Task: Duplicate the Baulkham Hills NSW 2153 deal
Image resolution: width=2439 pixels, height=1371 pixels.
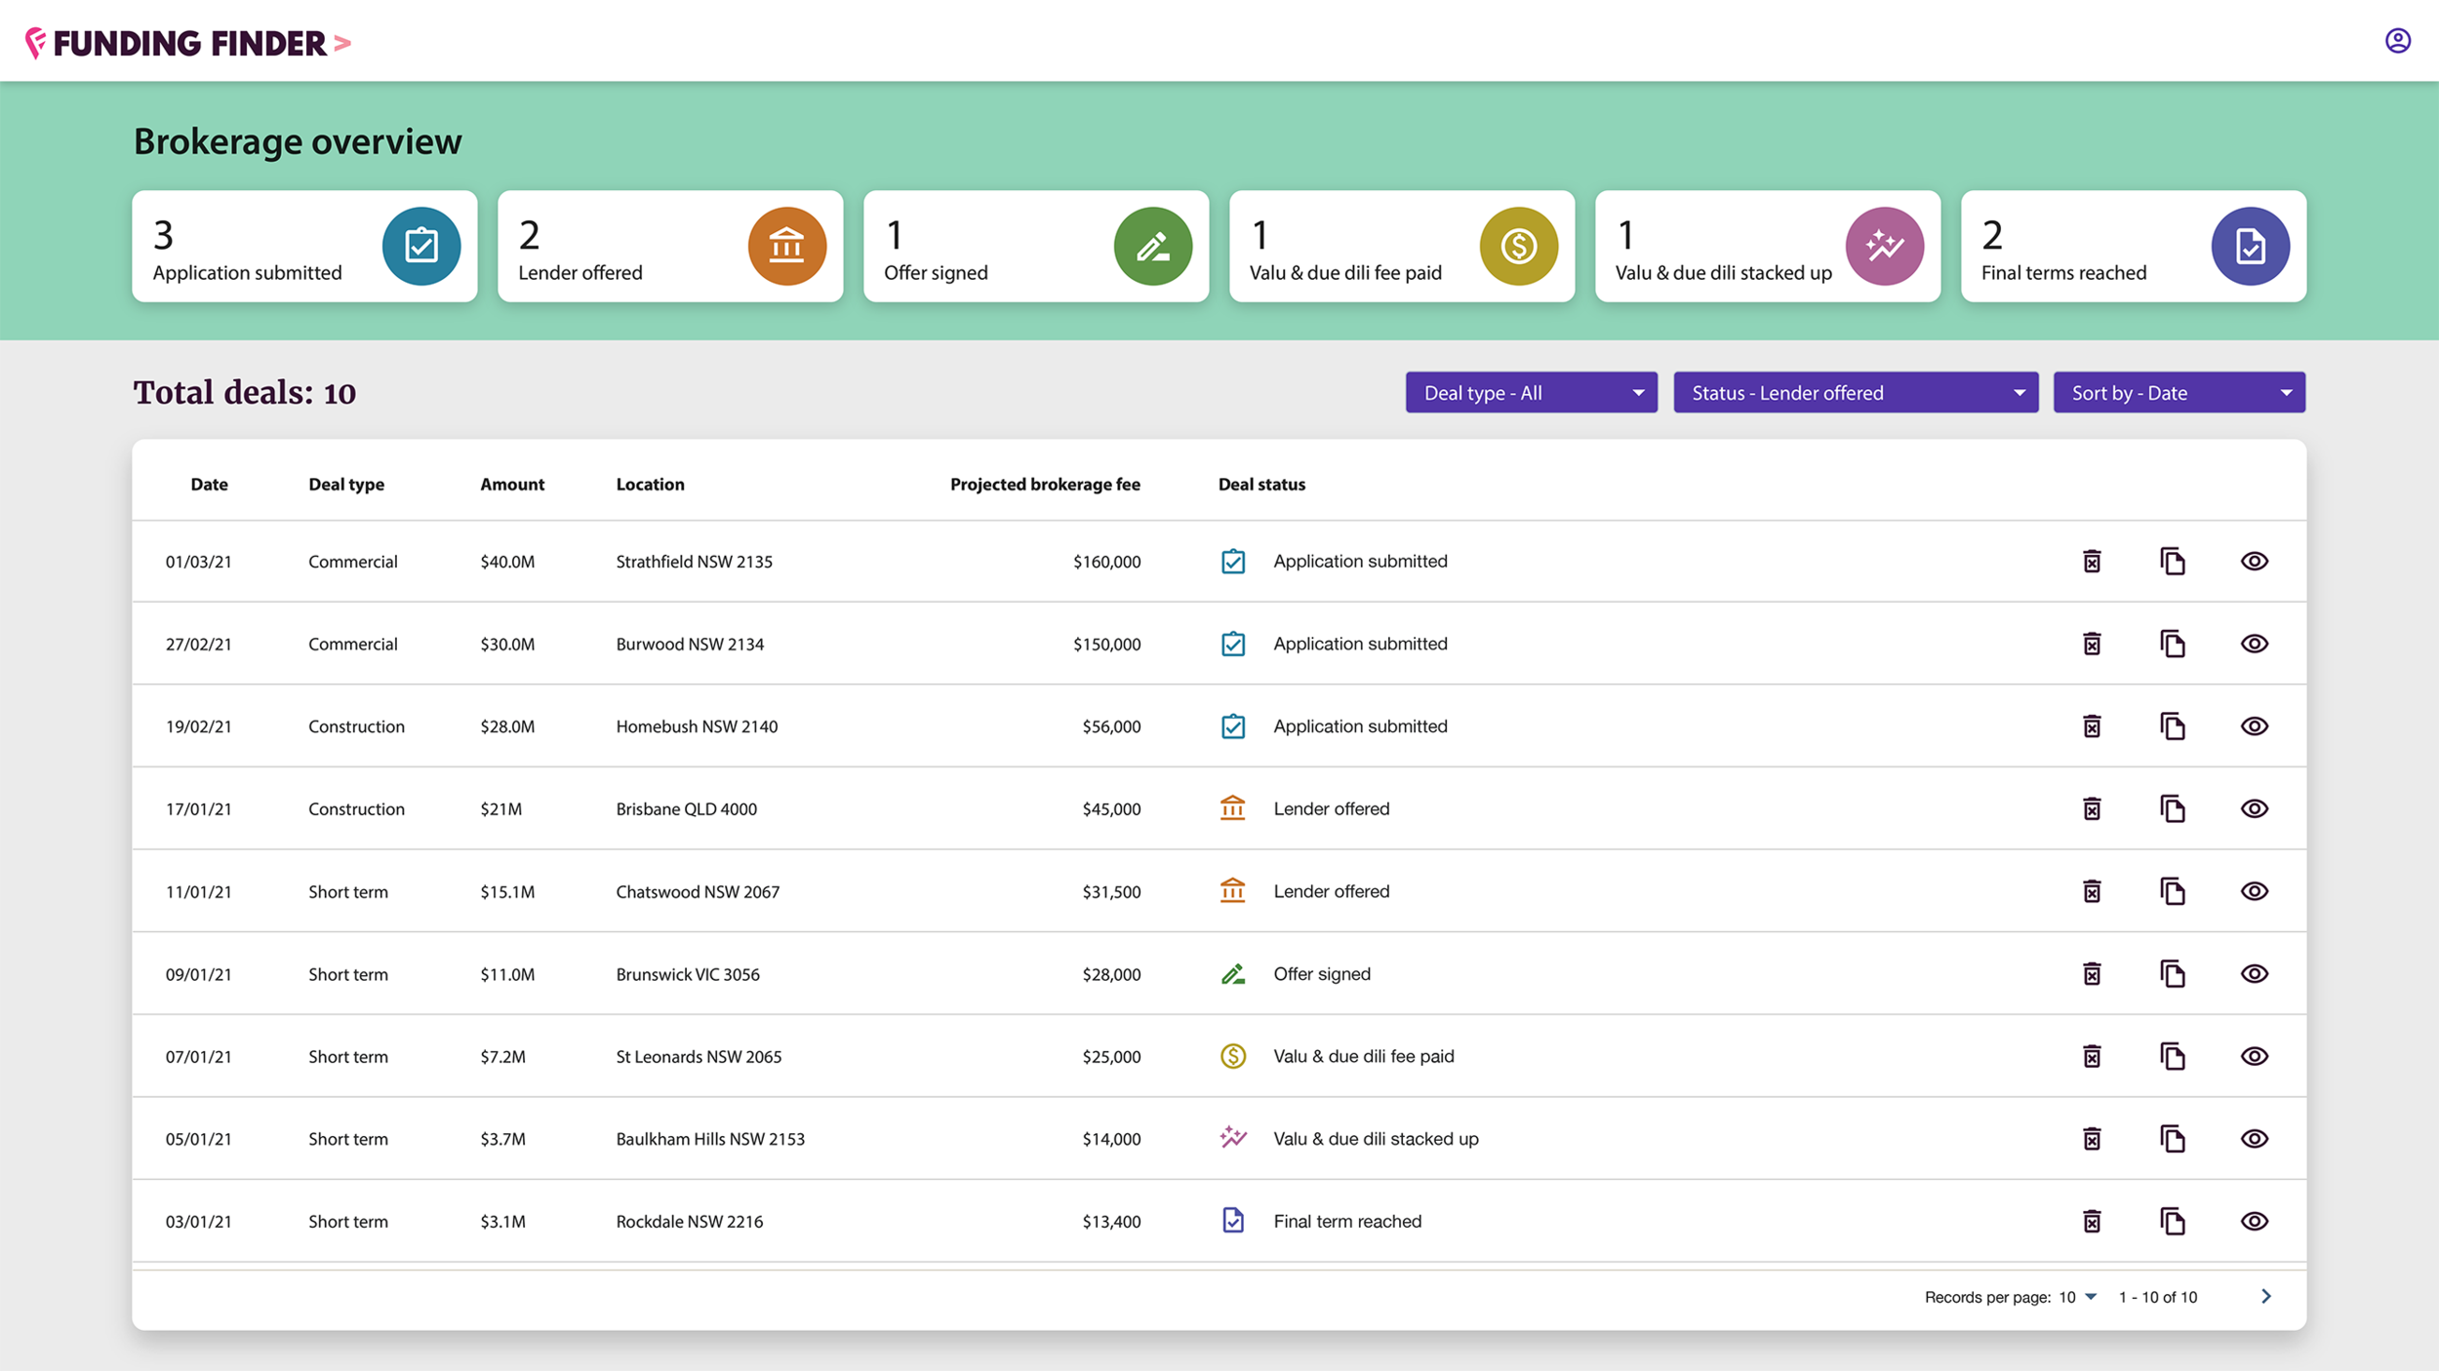Action: [2173, 1139]
